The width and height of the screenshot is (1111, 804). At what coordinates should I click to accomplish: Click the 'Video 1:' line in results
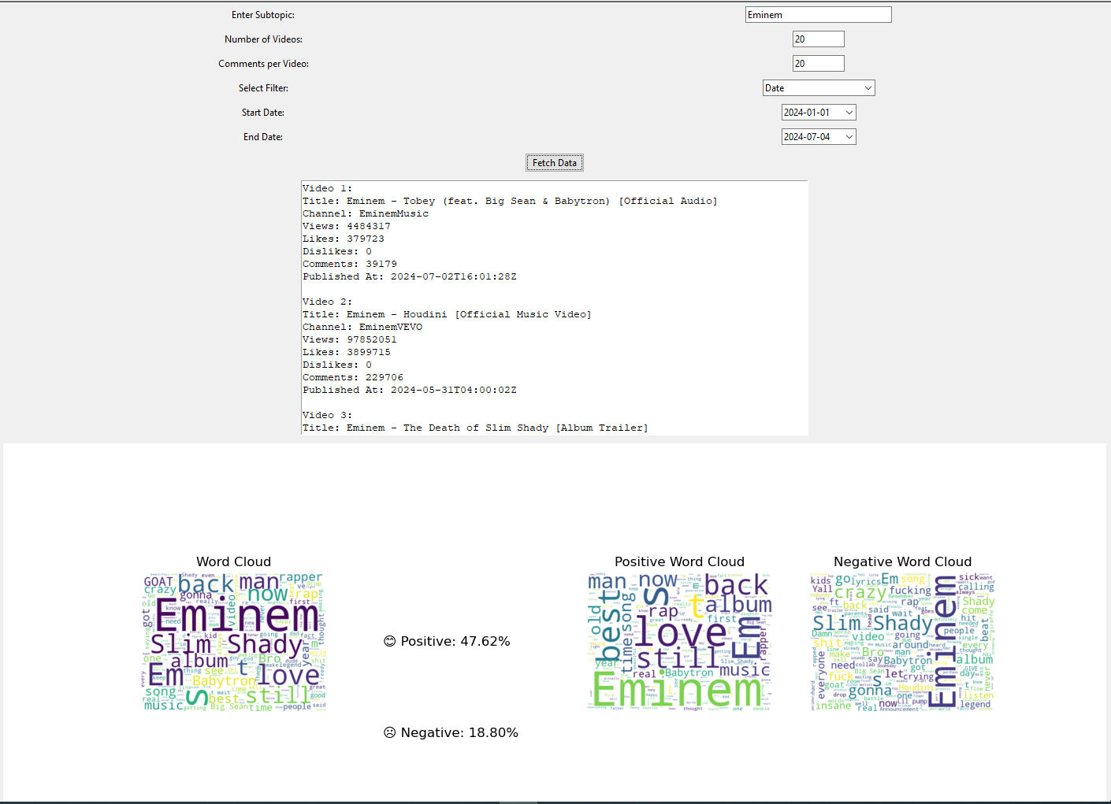click(x=328, y=188)
